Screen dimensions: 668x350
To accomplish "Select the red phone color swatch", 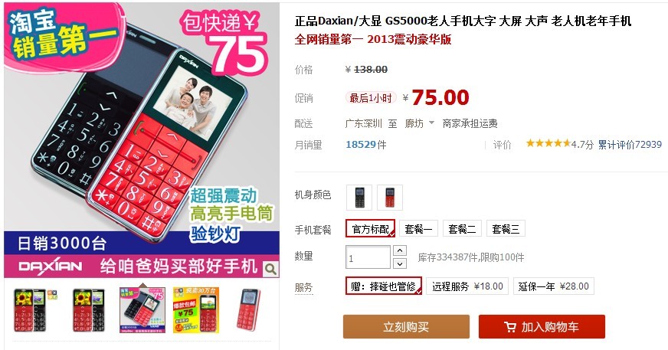I will (x=389, y=198).
